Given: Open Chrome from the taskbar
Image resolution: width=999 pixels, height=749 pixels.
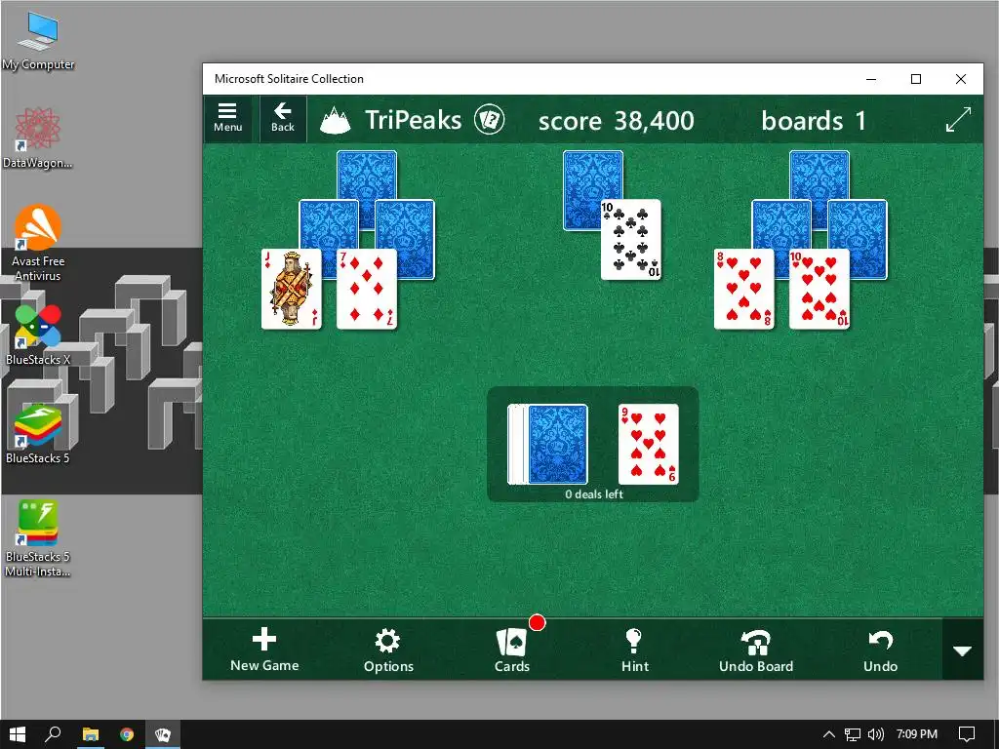Looking at the screenshot, I should coord(127,734).
